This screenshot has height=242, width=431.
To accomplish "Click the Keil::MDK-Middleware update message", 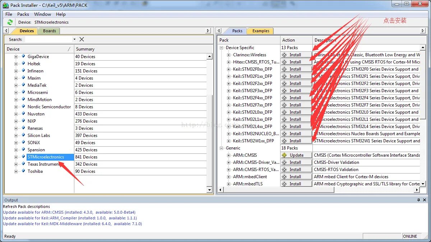I will point(72,224).
